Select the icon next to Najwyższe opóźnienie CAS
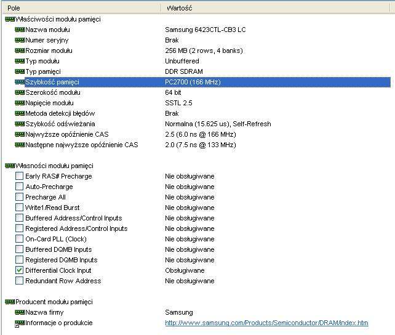 [x=20, y=134]
